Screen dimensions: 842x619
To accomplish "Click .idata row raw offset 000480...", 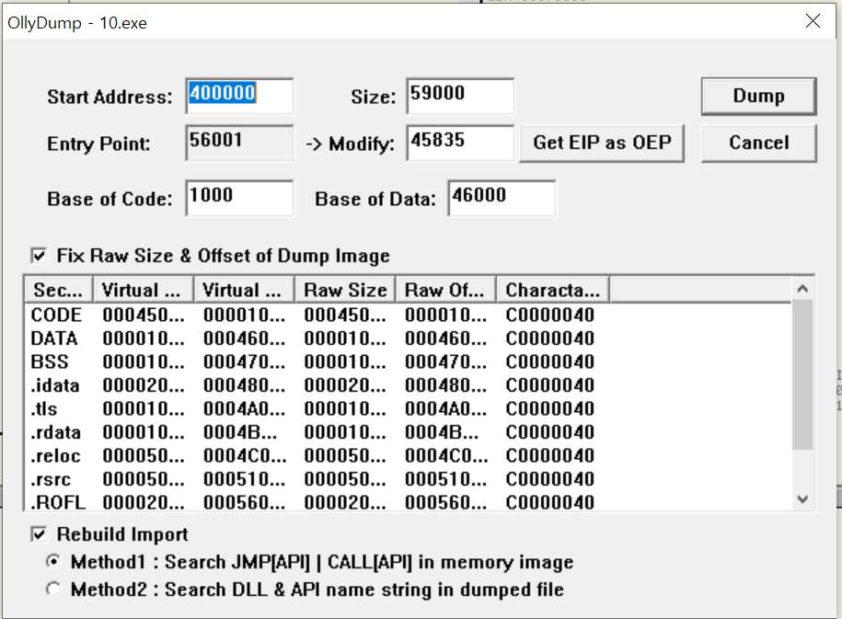I will [445, 385].
